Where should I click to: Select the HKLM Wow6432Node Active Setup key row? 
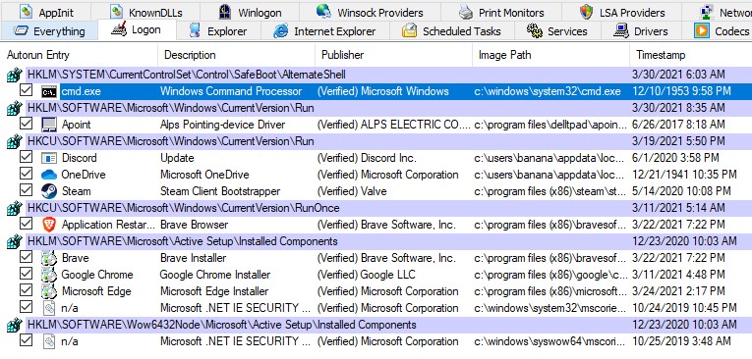376,325
